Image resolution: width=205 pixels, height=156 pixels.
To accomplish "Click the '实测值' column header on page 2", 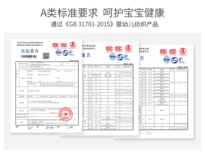I will pos(108,67).
